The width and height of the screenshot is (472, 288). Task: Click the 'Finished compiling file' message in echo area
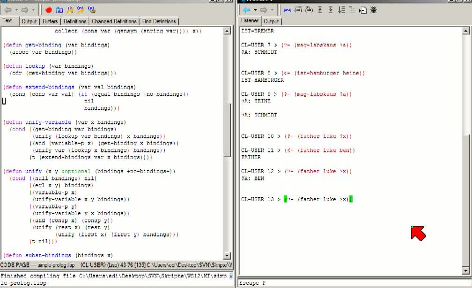114,279
